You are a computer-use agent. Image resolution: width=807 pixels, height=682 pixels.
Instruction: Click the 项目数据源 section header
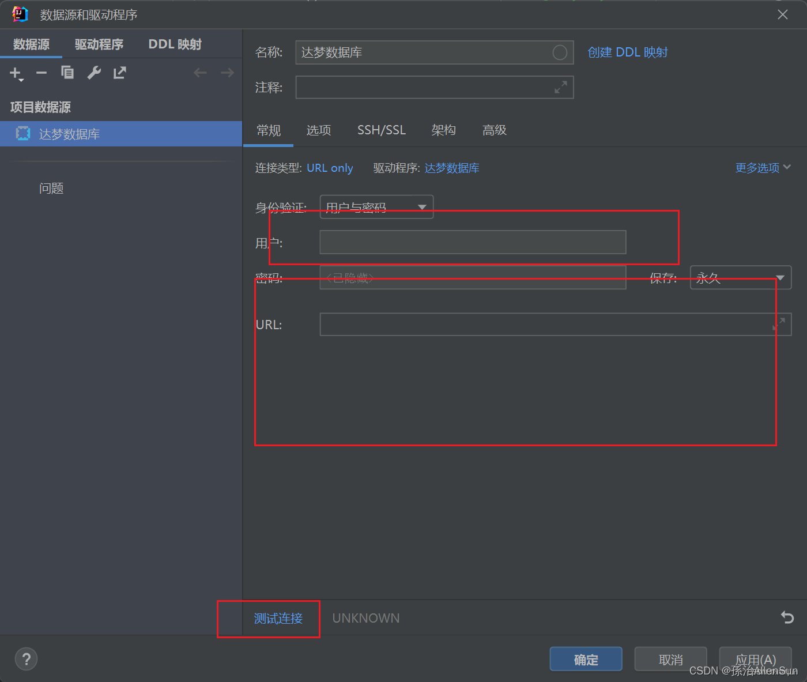click(x=40, y=107)
